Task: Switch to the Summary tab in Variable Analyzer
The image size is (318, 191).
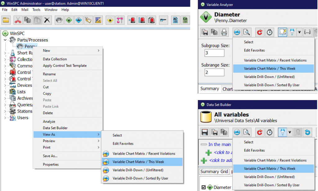Action: (x=209, y=89)
